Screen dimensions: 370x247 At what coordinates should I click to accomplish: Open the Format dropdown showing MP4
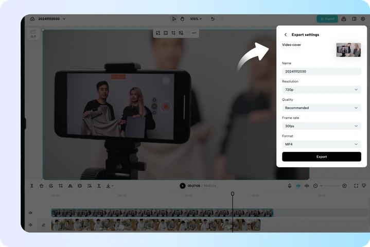pyautogui.click(x=322, y=144)
